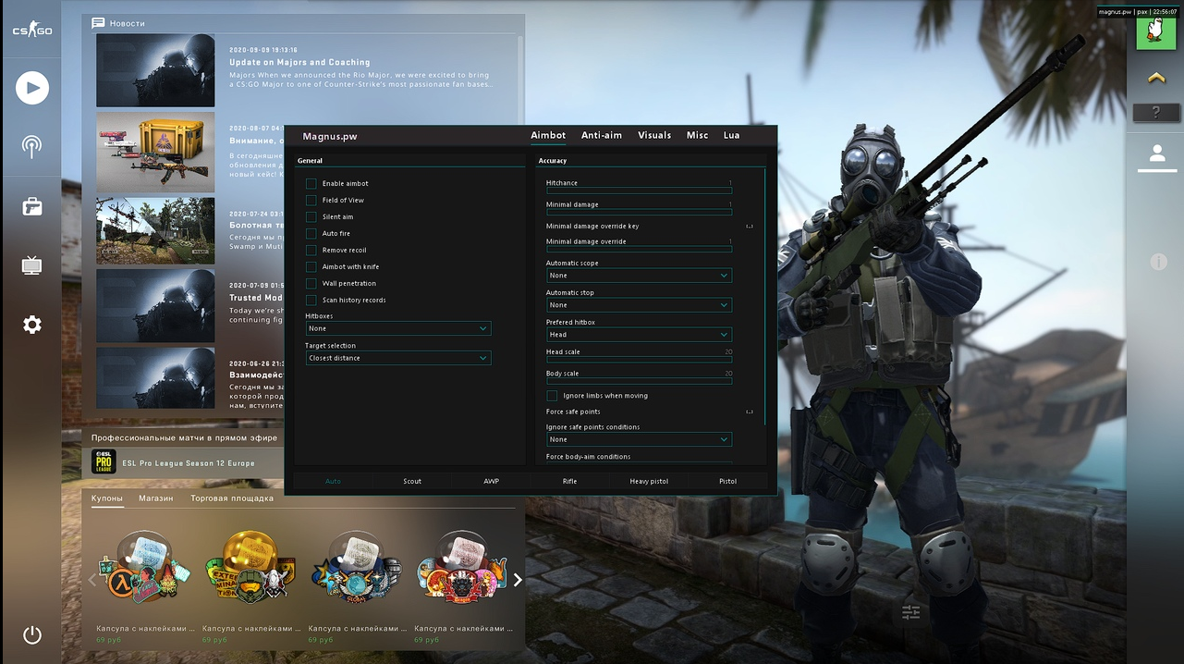Screen dimensions: 1184x664
Task: Adjust the Body scale slider
Action: pos(639,380)
